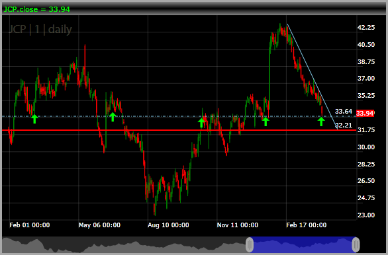Image resolution: width=388 pixels, height=255 pixels.
Task: Click the 31.75 price axis label
Action: [x=366, y=130]
